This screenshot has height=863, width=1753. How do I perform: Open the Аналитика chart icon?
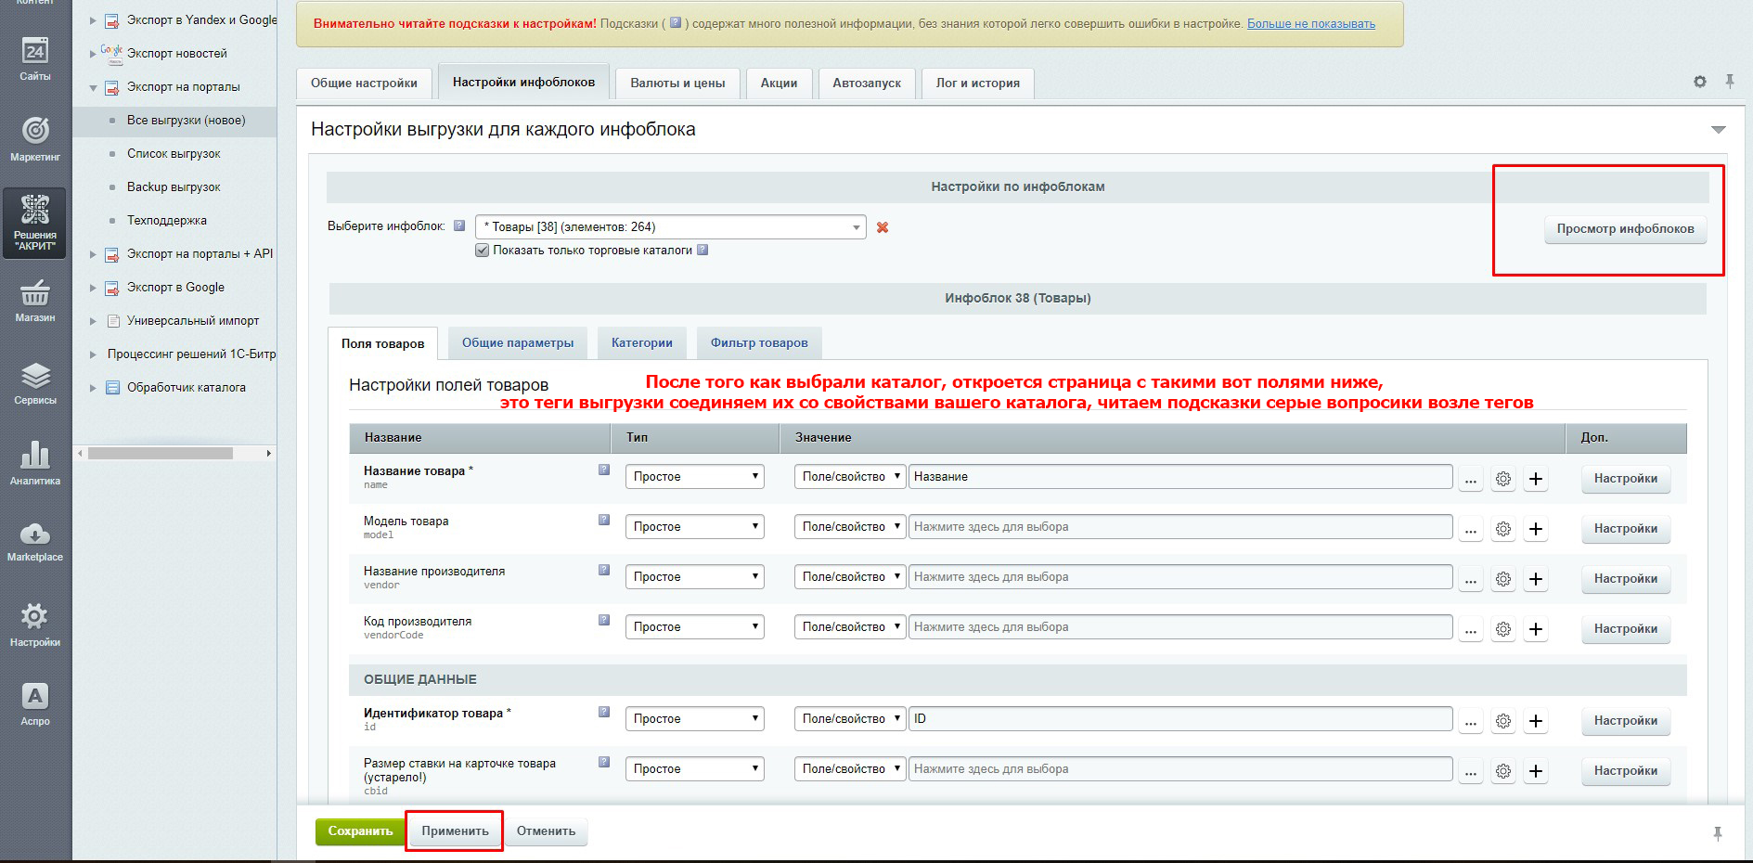tap(35, 462)
